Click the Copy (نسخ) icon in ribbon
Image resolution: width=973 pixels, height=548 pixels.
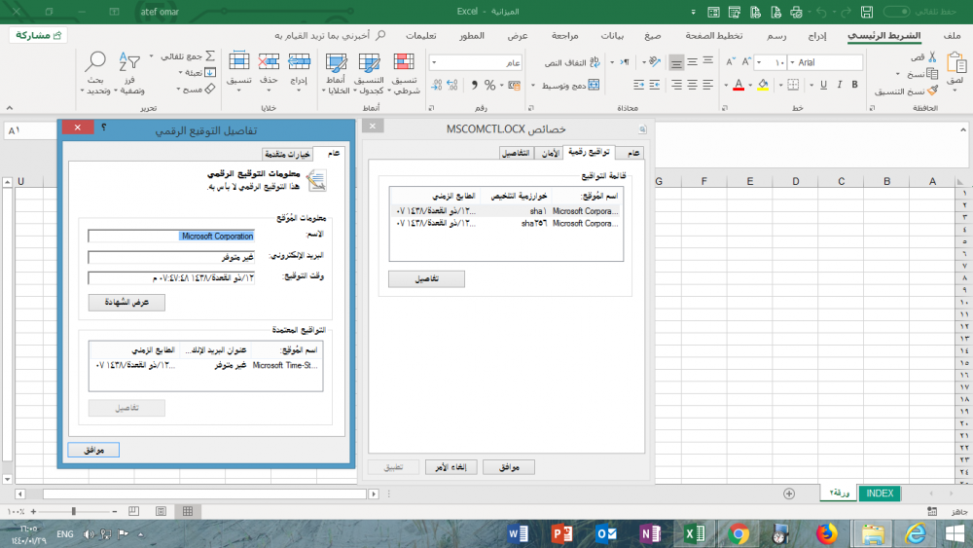pos(932,74)
